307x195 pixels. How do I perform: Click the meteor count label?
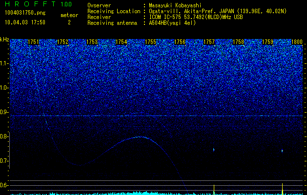[x=69, y=15]
